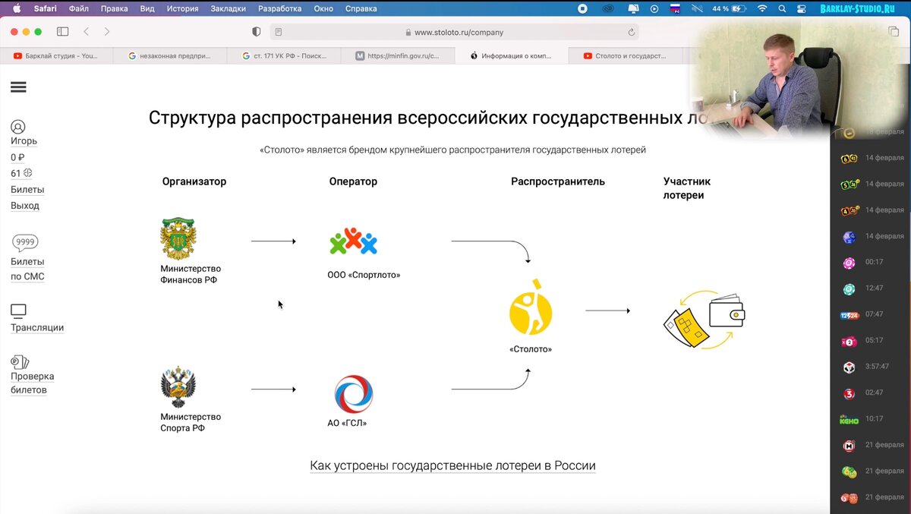Click the ГСЛ swirl logo
The height and width of the screenshot is (514, 911).
pos(354,393)
